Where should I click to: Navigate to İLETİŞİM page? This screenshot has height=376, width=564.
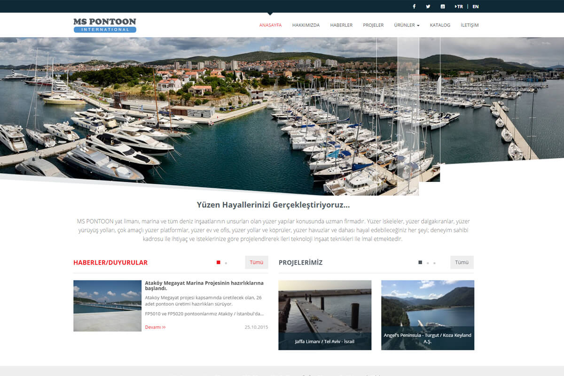(x=470, y=25)
